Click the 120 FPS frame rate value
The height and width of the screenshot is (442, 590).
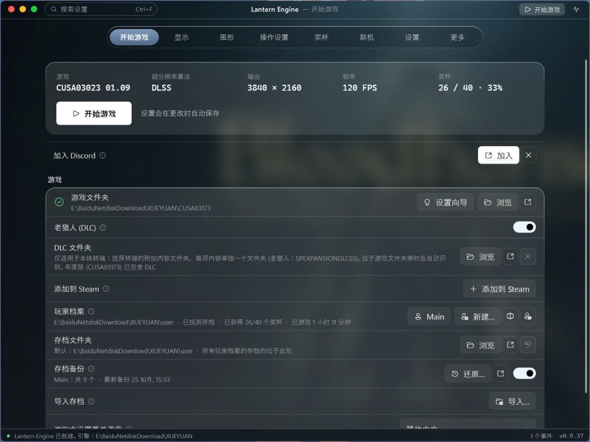pos(359,87)
